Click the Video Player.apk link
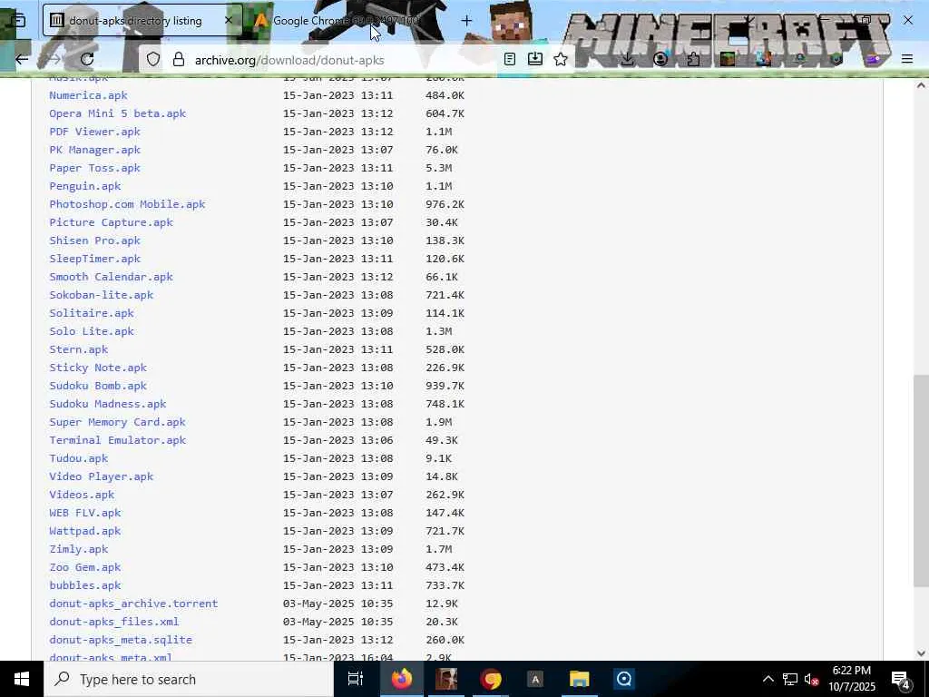This screenshot has width=929, height=697. 102,476
